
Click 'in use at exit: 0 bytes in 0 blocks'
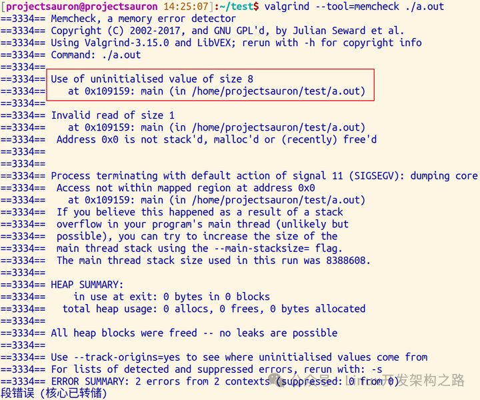point(172,297)
